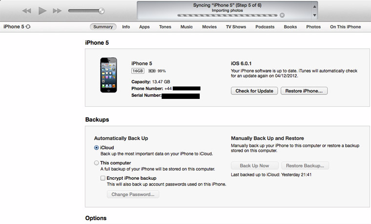Viewport: 371px width, 224px height.
Task: Click the rewind playback button
Action: (27, 11)
